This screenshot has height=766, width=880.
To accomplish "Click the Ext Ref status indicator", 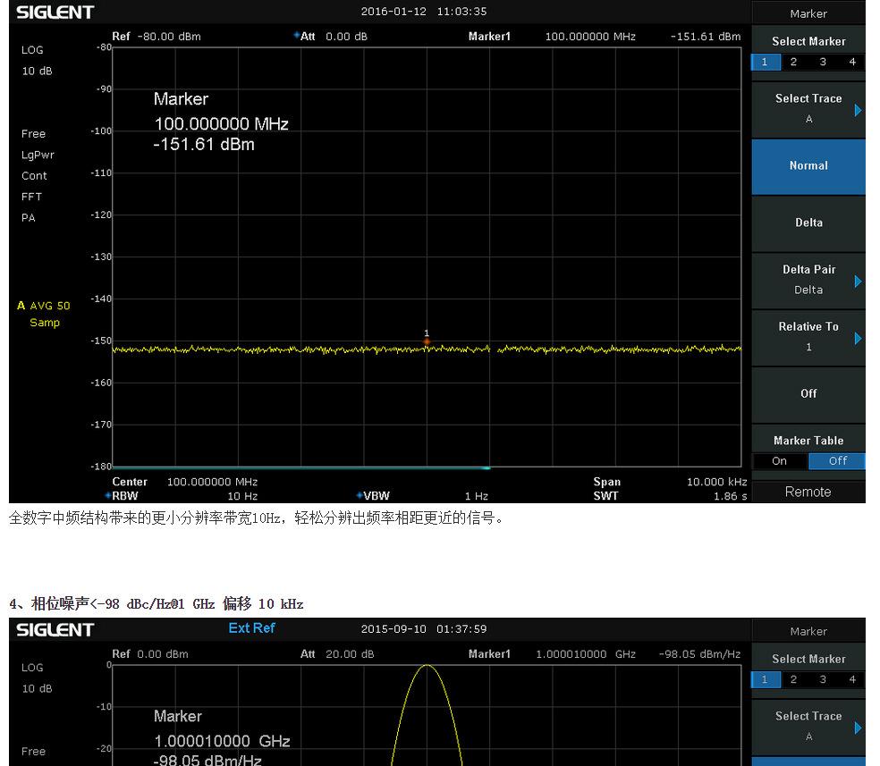I will pyautogui.click(x=251, y=628).
